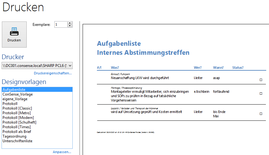Tick status checkbox for Neuanschaffung LKW task
Image resolution: width=269 pixels, height=155 pixels.
(x=261, y=80)
